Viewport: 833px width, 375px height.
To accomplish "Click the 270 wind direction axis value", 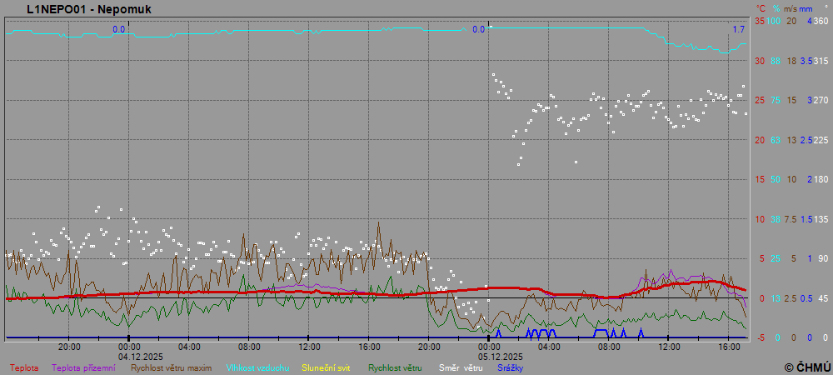I will [821, 100].
